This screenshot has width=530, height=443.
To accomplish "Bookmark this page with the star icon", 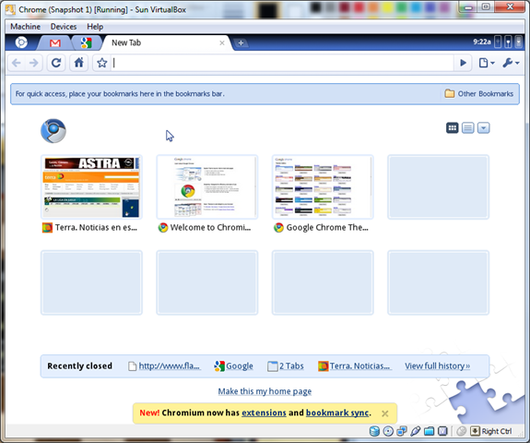I will pyautogui.click(x=101, y=63).
